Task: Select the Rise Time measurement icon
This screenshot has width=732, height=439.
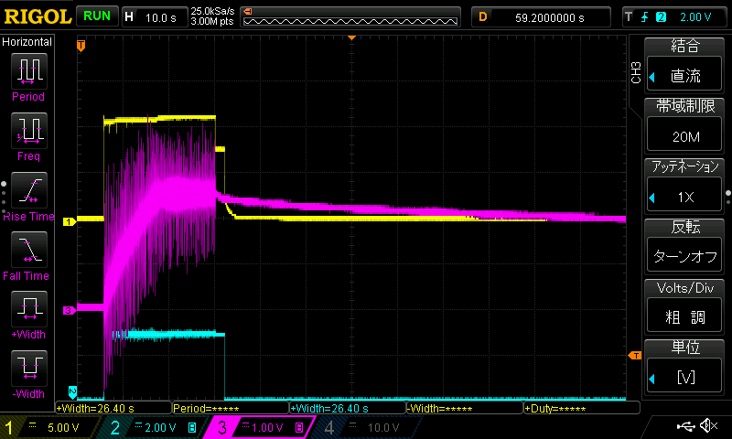Action: coord(29,190)
